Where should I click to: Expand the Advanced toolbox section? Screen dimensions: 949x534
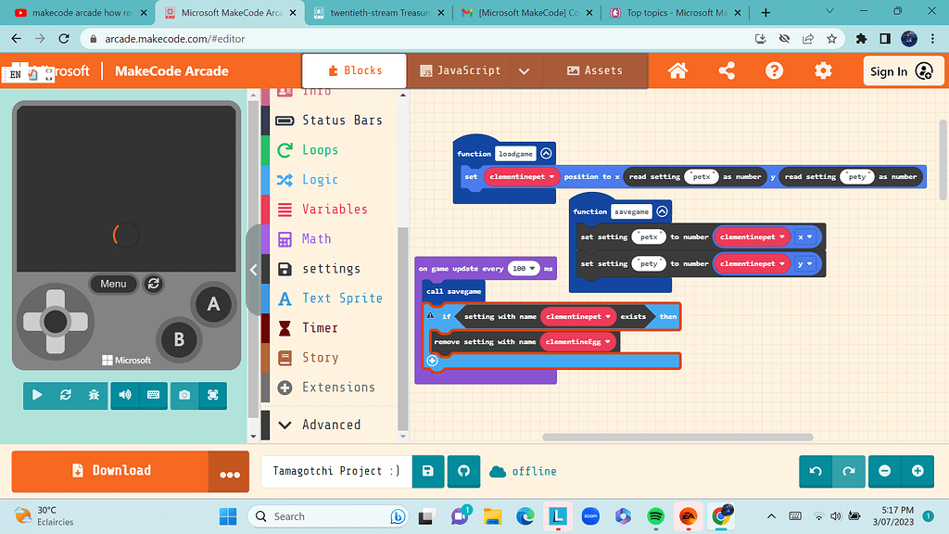pyautogui.click(x=332, y=425)
